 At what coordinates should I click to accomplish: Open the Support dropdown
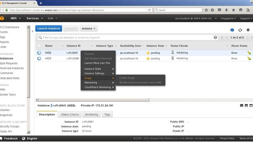pyautogui.click(x=246, y=19)
